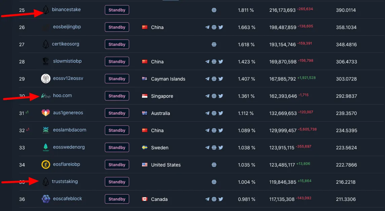Open the eoscafeblock producer link
This screenshot has height=211, width=385.
[x=68, y=199]
